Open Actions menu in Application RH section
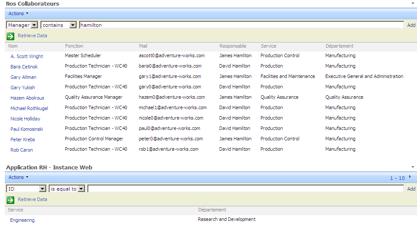The height and width of the screenshot is (227, 417). click(x=18, y=177)
